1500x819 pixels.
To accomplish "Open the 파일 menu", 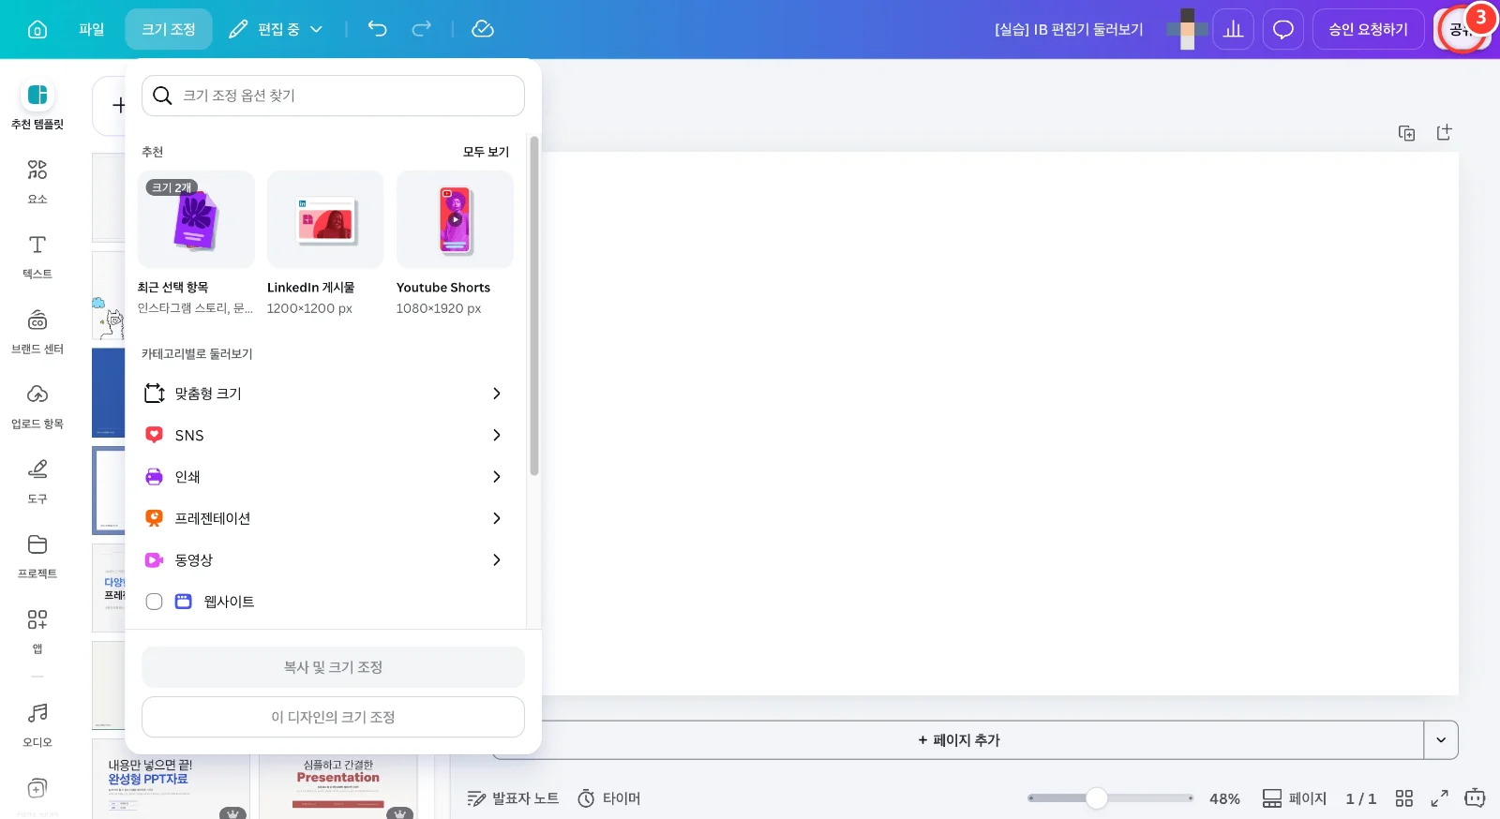I will [x=92, y=29].
